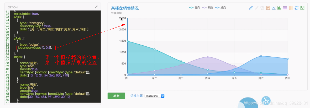Switch to stacked layout icon
The image size is (310, 108).
point(285,8)
